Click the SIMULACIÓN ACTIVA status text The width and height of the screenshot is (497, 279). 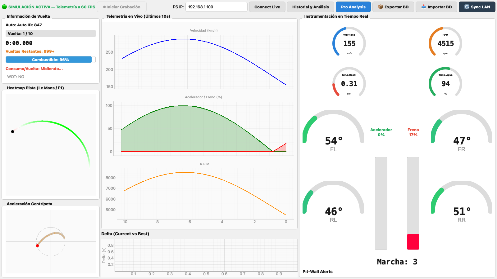[52, 7]
